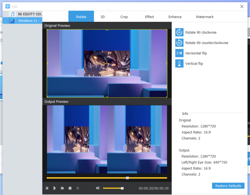Click the top crop handle in Original Preview
Screen dimensions: 250x195
click(x=107, y=29)
